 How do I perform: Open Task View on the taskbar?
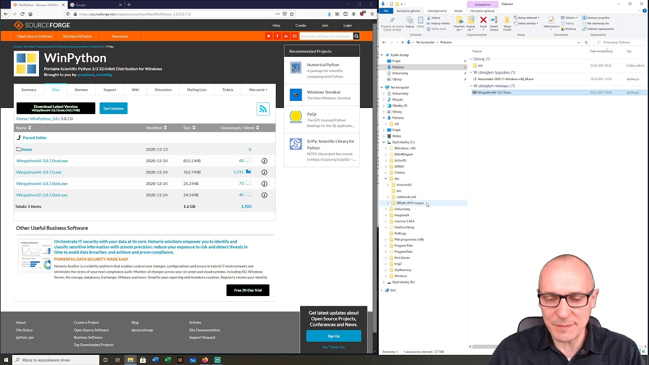click(118, 360)
